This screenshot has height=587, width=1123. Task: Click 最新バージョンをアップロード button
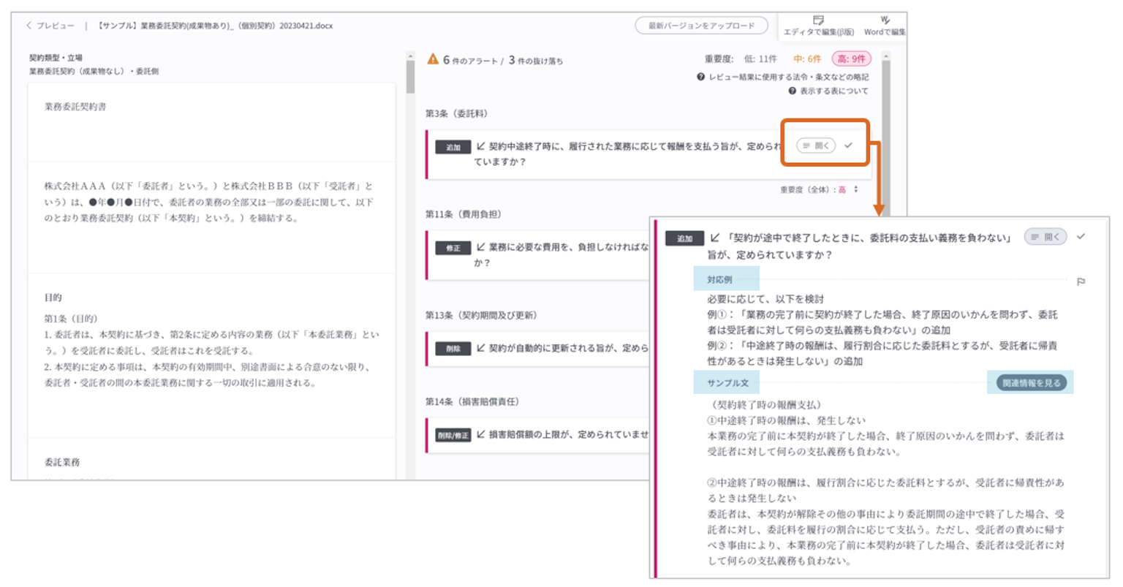(x=701, y=26)
